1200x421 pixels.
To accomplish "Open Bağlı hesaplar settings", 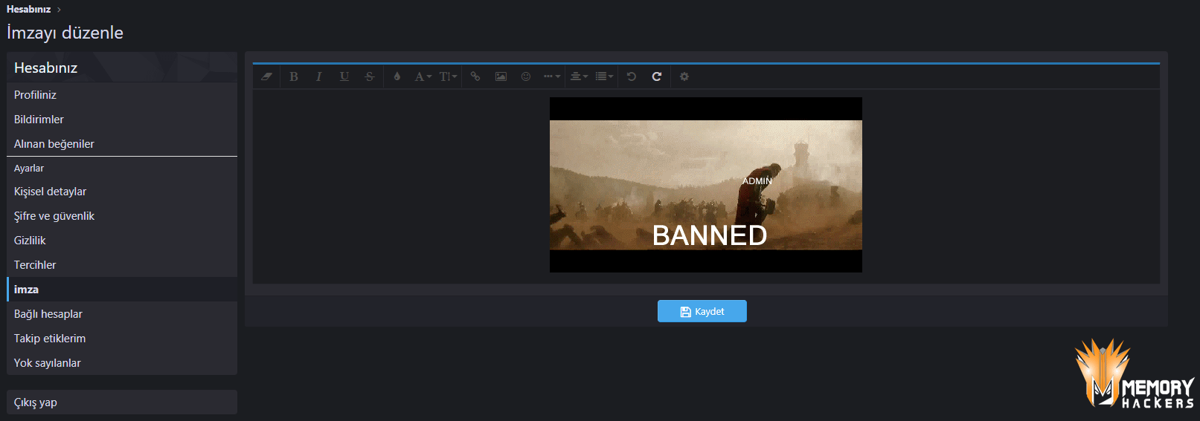I will 122,314.
